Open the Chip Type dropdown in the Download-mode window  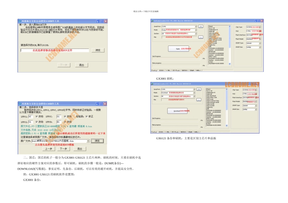tap(256, 90)
